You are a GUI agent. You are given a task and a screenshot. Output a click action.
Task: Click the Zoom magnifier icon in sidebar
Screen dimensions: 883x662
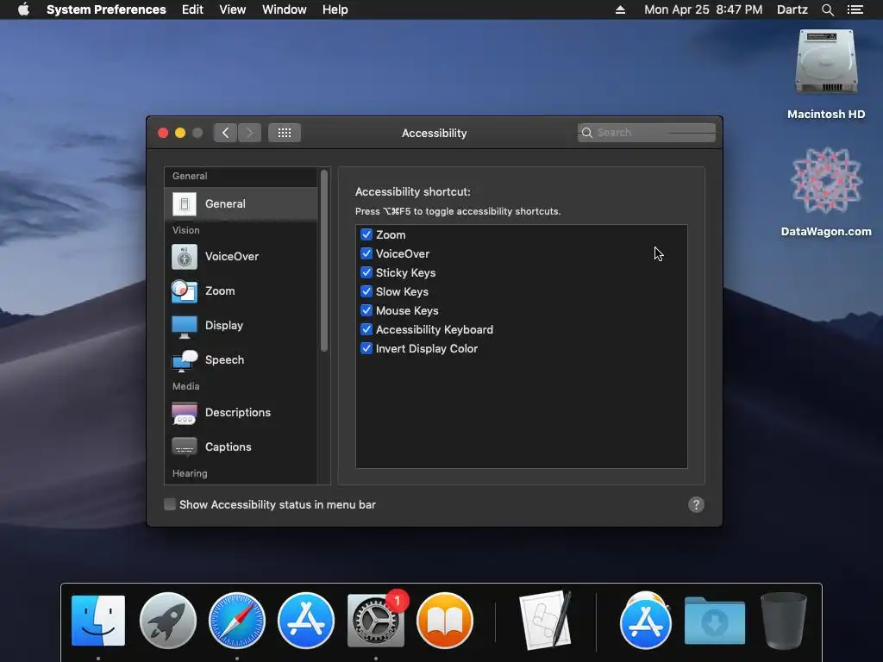[185, 291]
